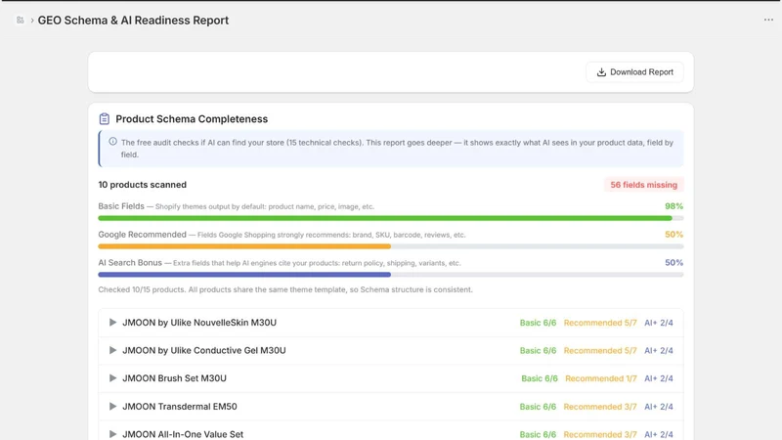
Task: Click the orange Google Recommended progress bar
Action: (x=390, y=246)
